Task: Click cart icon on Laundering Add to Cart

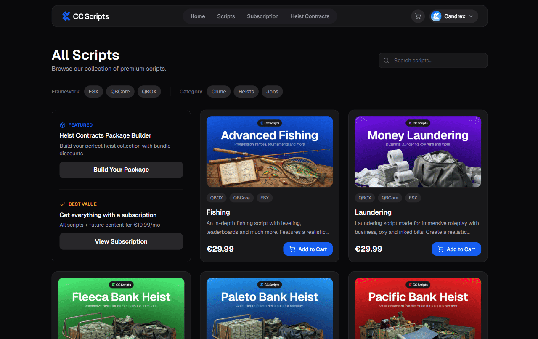Action: [x=441, y=249]
